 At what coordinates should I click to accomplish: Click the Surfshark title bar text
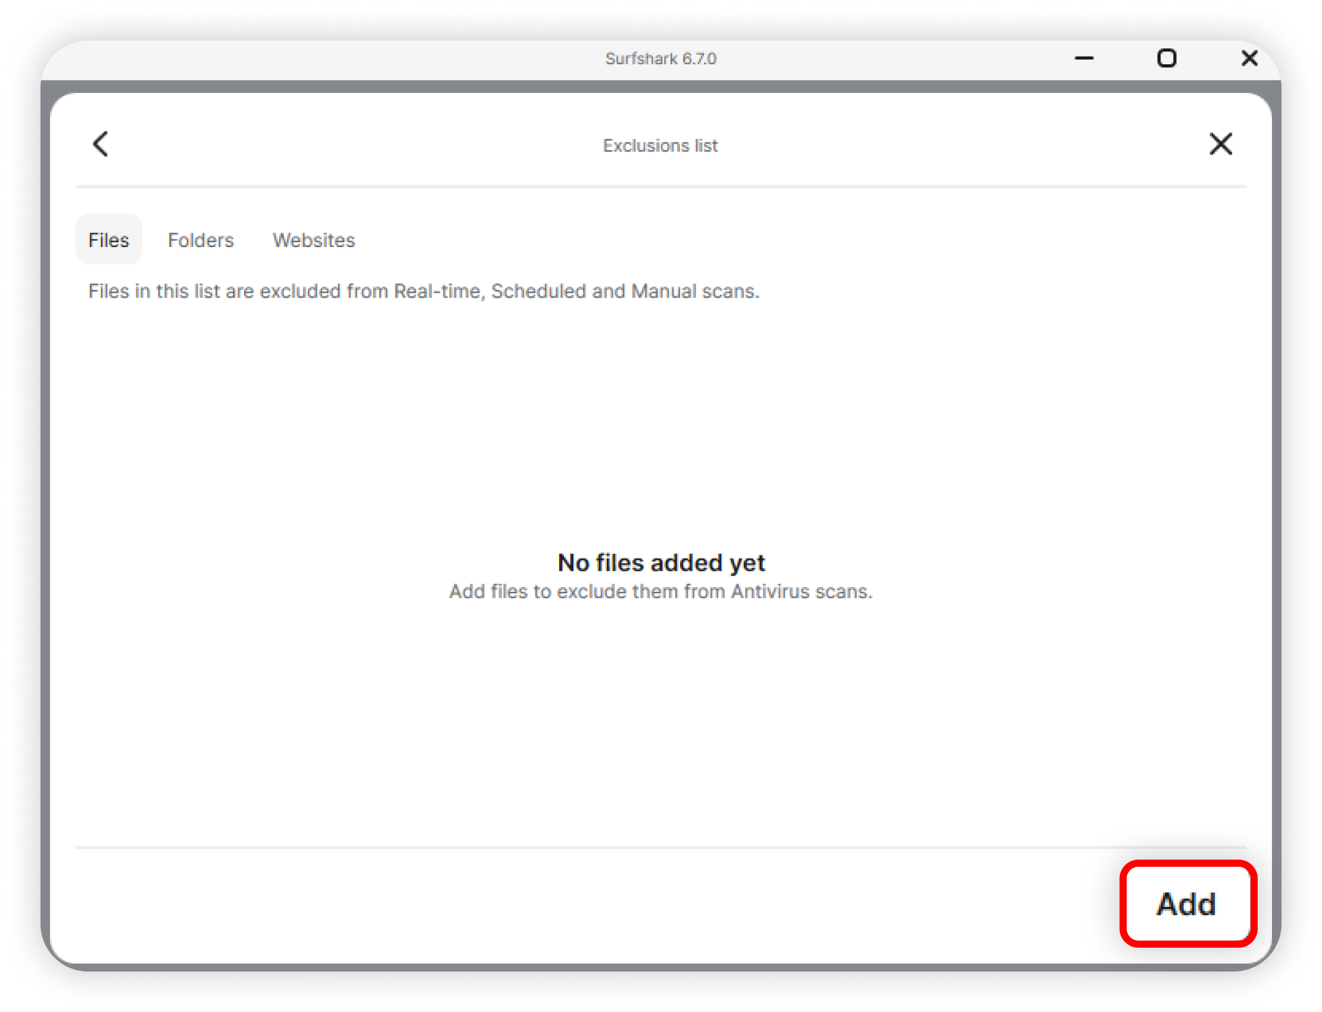coord(641,58)
